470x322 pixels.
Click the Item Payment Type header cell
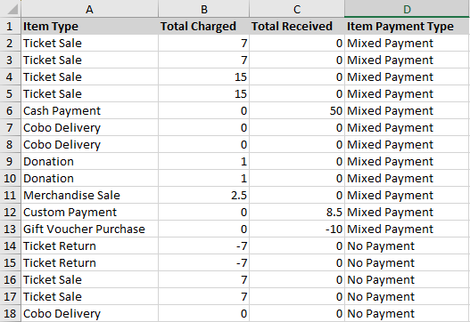click(407, 27)
